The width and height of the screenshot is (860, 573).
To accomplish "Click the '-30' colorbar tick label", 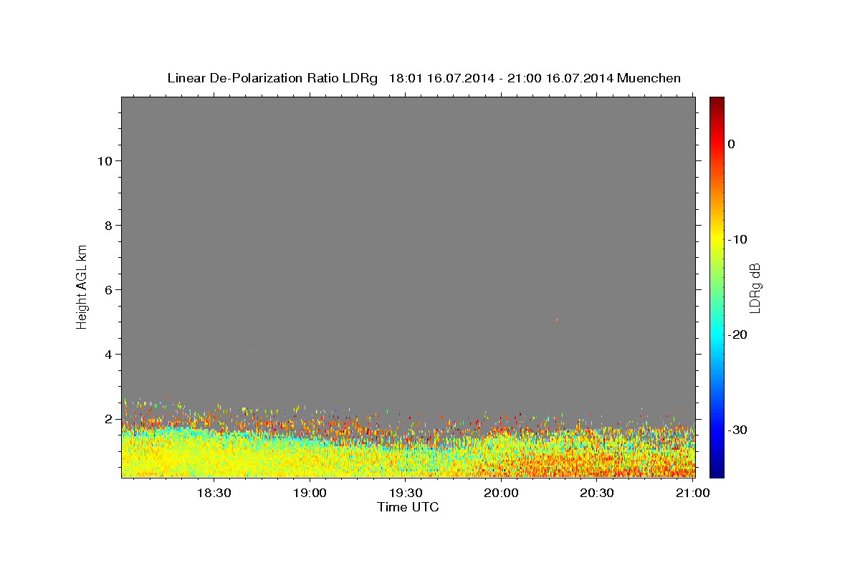I will [x=738, y=430].
